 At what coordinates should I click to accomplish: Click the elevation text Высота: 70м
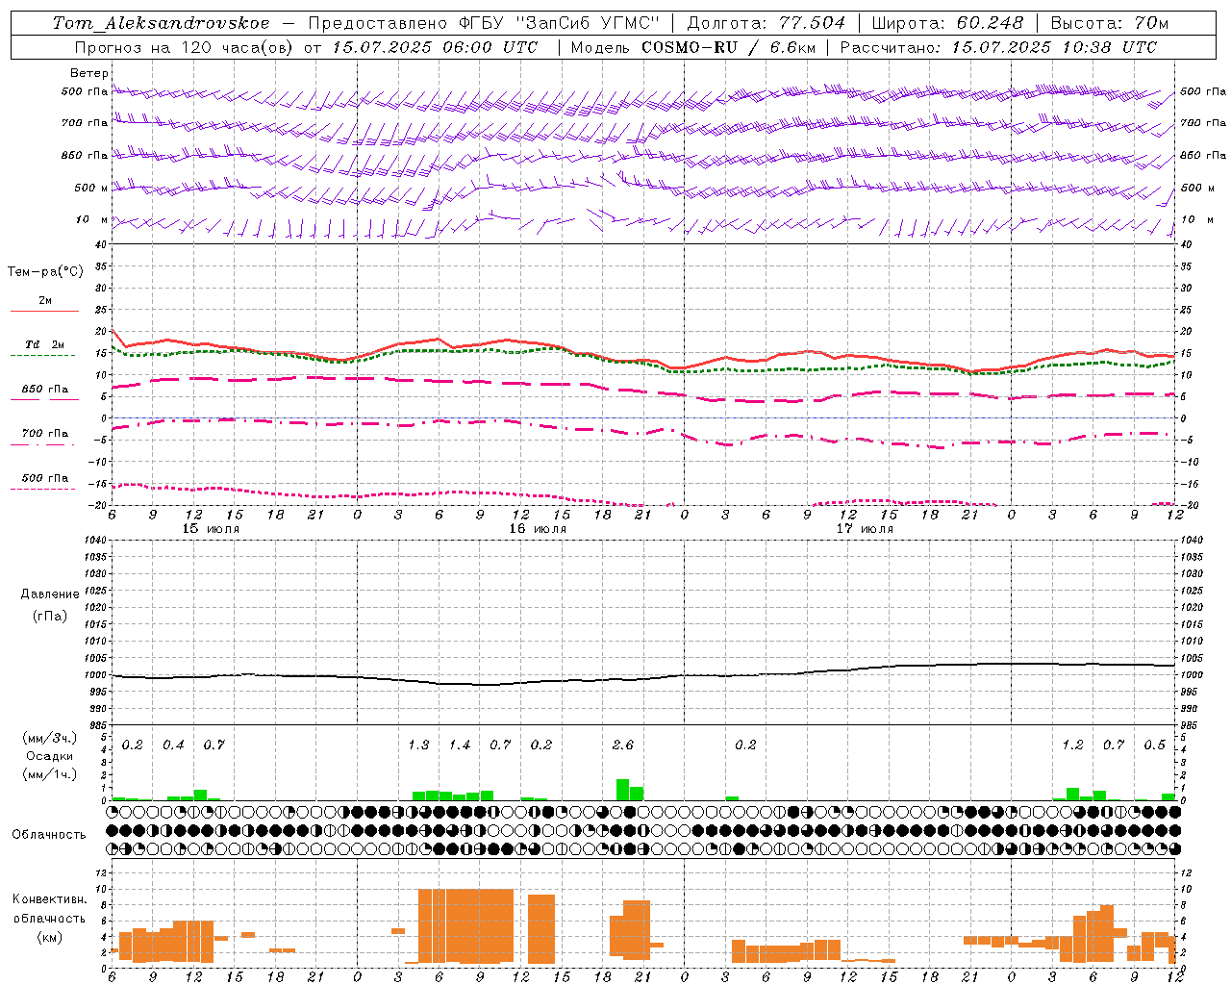click(1109, 23)
